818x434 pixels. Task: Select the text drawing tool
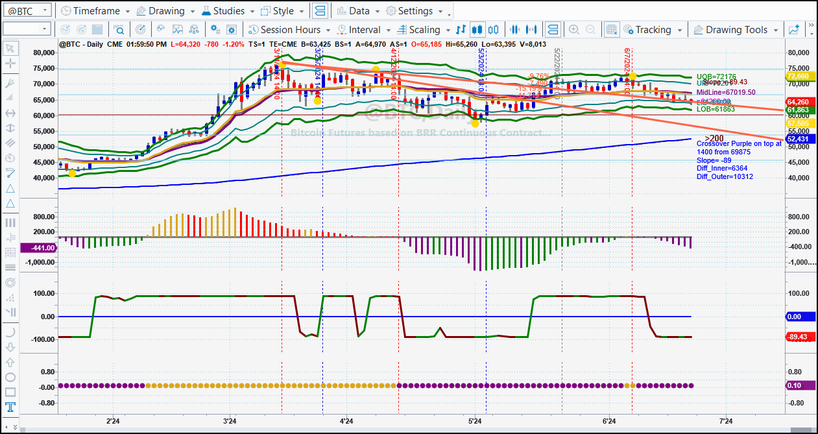click(x=10, y=407)
